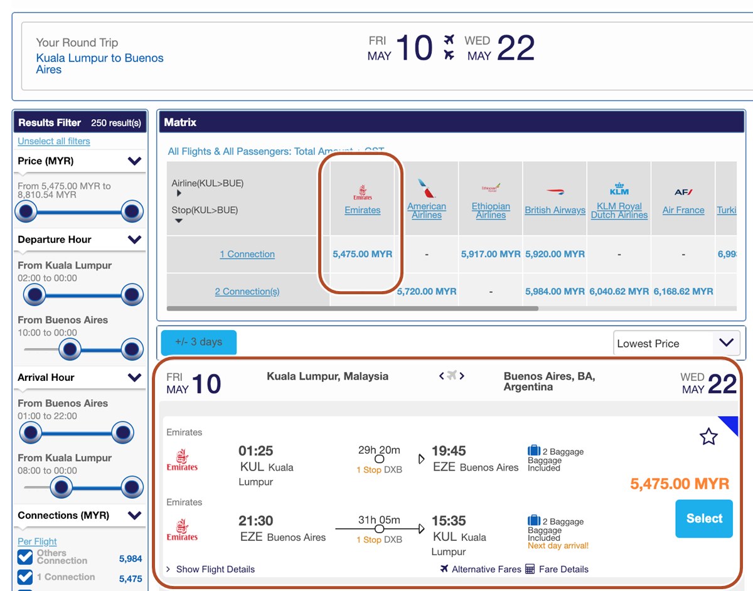Click baggage icon on outbound flight
The width and height of the screenshot is (753, 591).
point(534,450)
